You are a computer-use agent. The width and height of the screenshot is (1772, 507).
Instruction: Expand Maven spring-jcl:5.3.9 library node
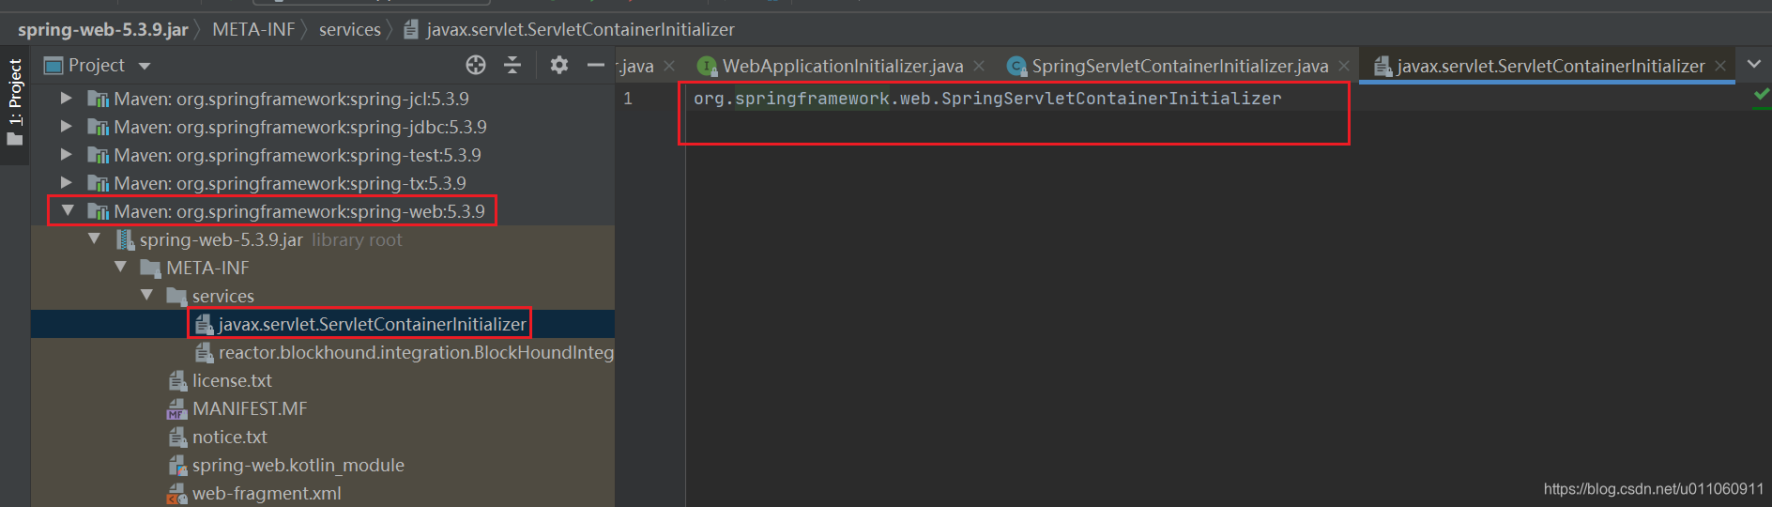pyautogui.click(x=66, y=98)
